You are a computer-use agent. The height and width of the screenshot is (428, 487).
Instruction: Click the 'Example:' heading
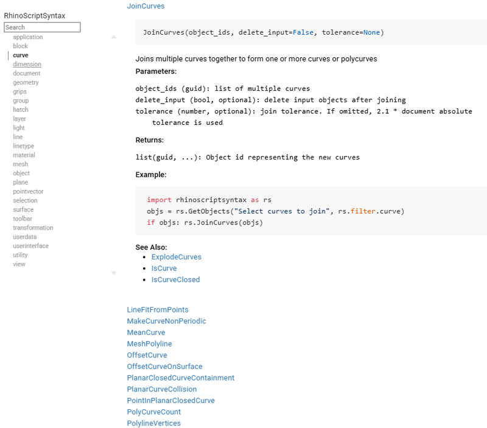[150, 175]
